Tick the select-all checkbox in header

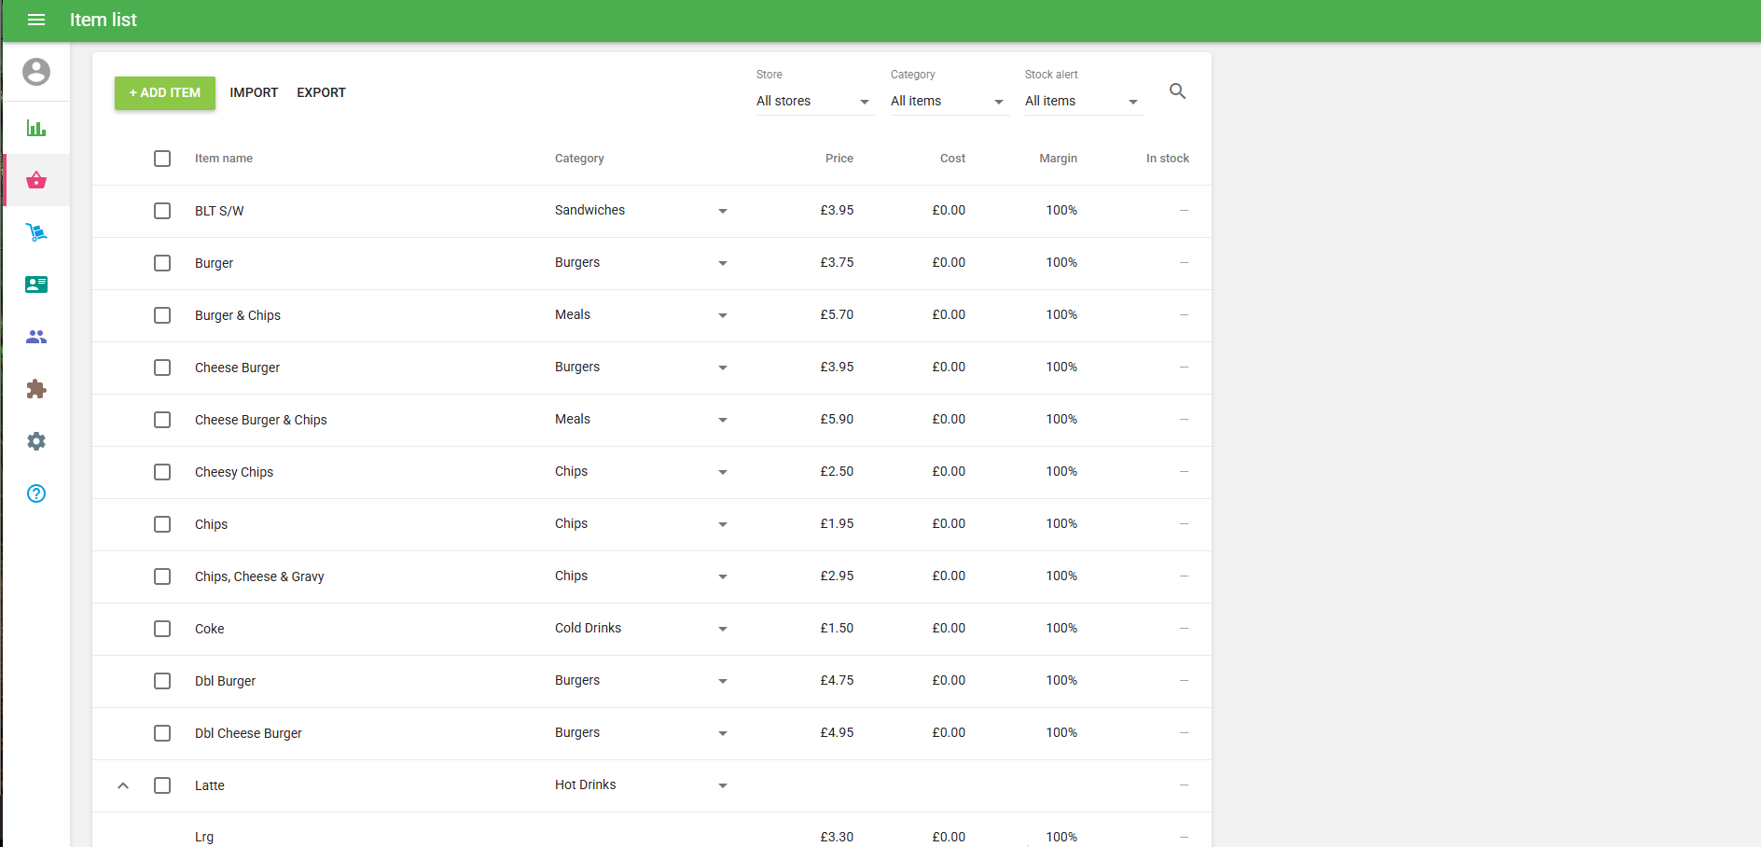(162, 159)
